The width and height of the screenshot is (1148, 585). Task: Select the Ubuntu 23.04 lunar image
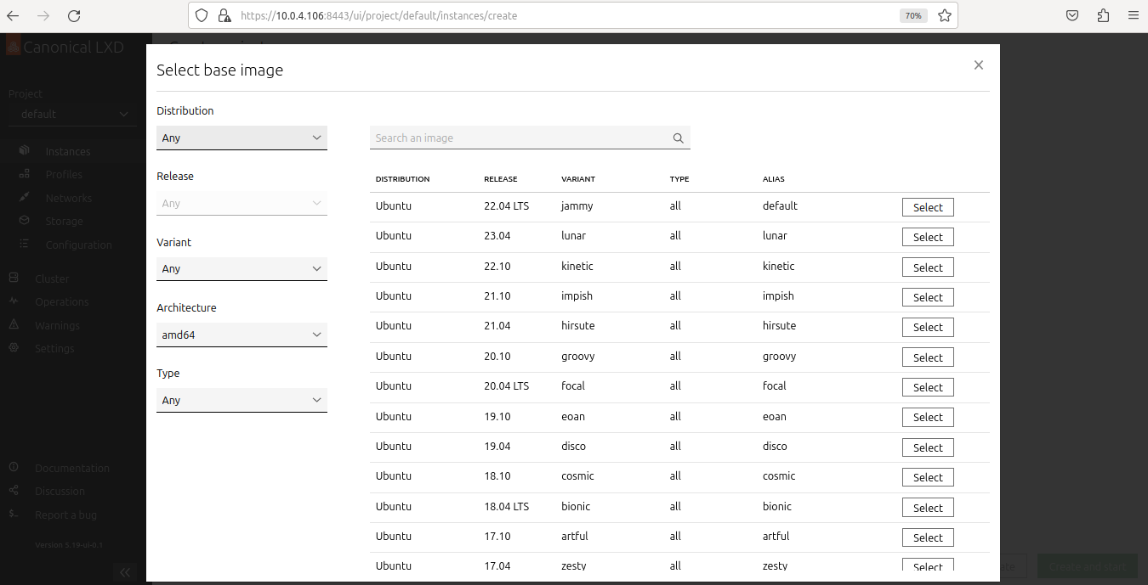tap(928, 237)
